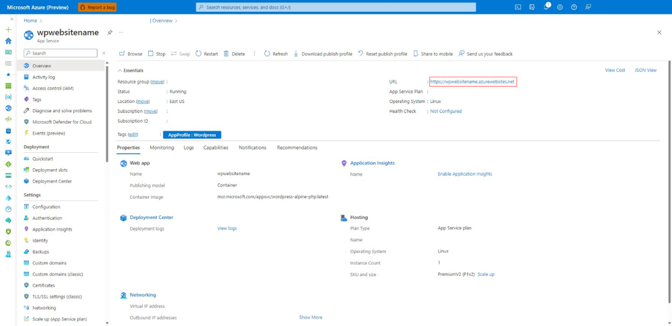Viewport: 672px width, 326px height.
Task: Pin wpwebsitename to dashboard
Action: coord(110,32)
